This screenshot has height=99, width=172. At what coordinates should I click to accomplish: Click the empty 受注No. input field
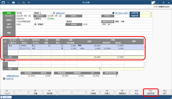pyautogui.click(x=122, y=16)
